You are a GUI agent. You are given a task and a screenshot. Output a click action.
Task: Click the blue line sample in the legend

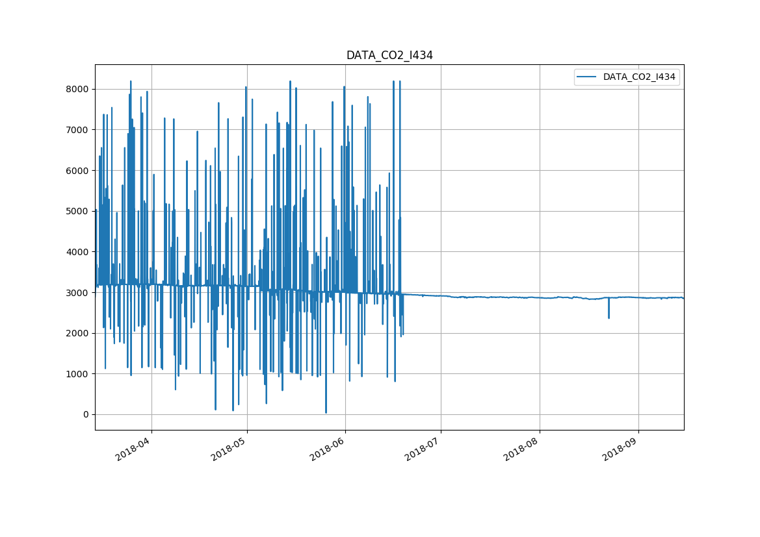587,77
